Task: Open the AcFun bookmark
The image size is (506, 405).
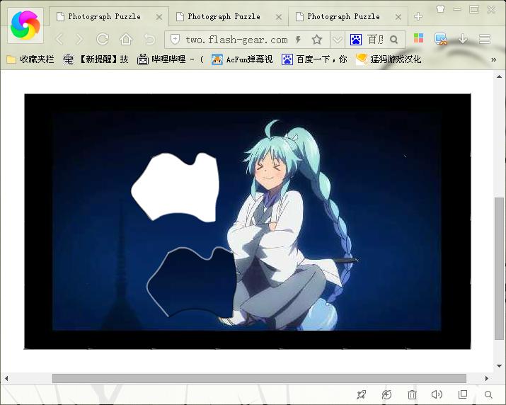Action: [x=241, y=59]
